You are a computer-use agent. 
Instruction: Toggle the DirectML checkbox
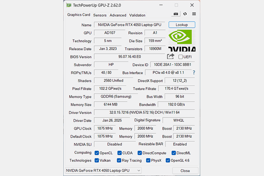[x=174, y=153]
